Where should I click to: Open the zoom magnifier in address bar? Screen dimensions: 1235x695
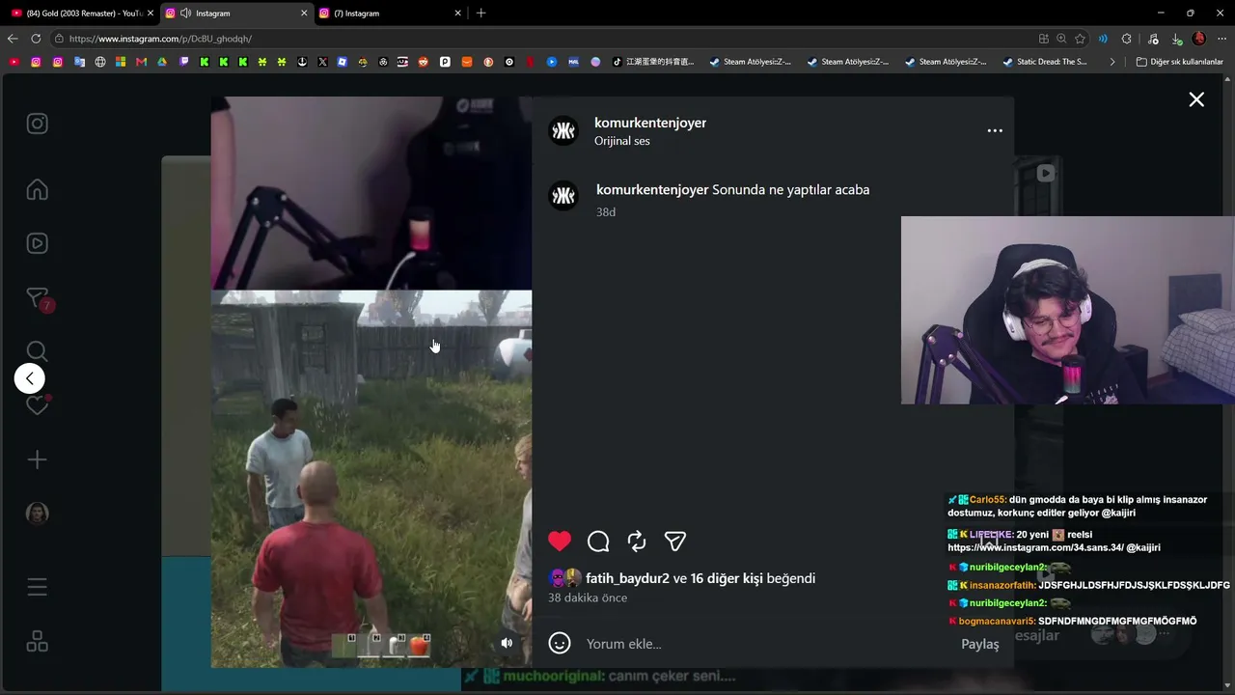pos(1061,39)
